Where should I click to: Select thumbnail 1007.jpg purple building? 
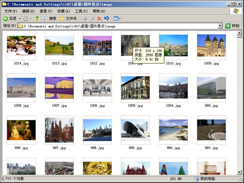tap(59, 88)
